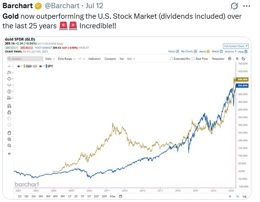260x202 pixels.
Task: Click Grok icon on the tweet
Action: pos(235,6)
